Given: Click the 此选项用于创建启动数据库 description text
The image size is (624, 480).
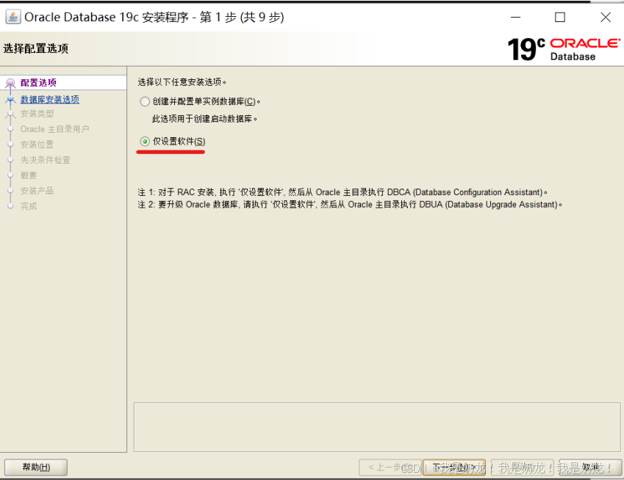Looking at the screenshot, I should click(204, 119).
